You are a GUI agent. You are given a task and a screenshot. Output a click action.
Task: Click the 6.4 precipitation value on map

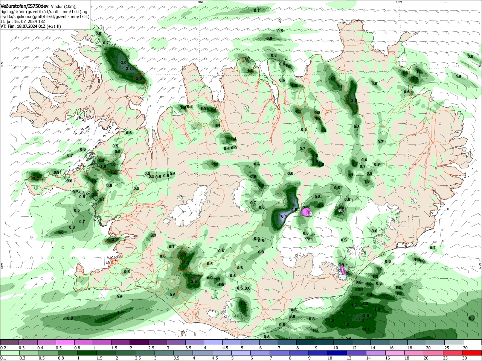click(x=284, y=216)
